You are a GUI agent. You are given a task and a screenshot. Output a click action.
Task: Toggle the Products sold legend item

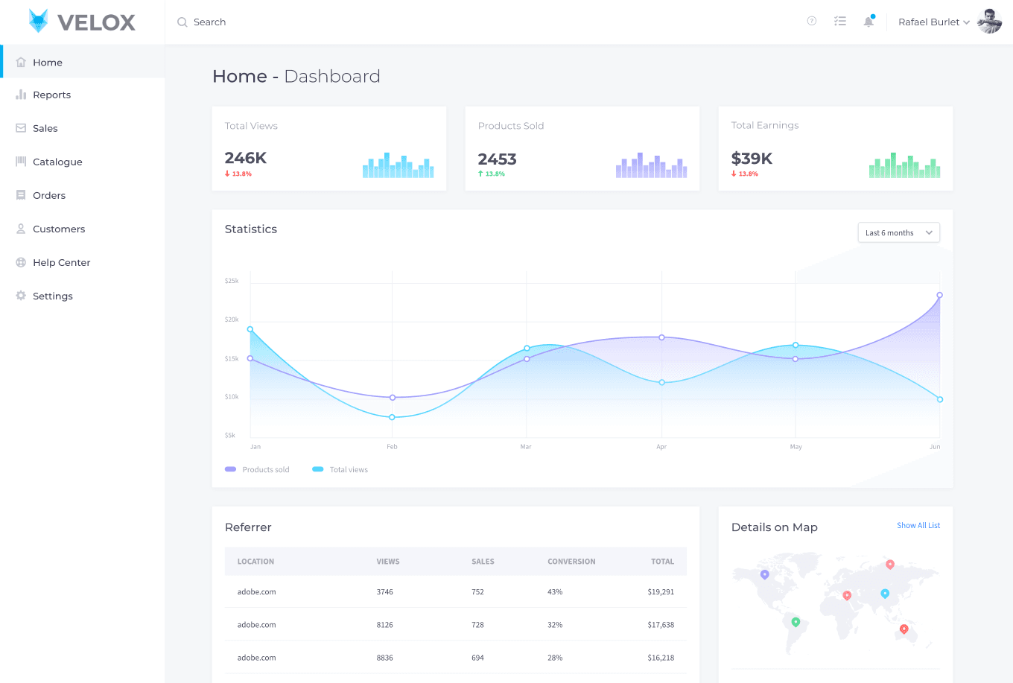257,469
